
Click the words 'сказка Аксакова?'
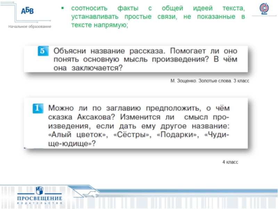point(82,117)
